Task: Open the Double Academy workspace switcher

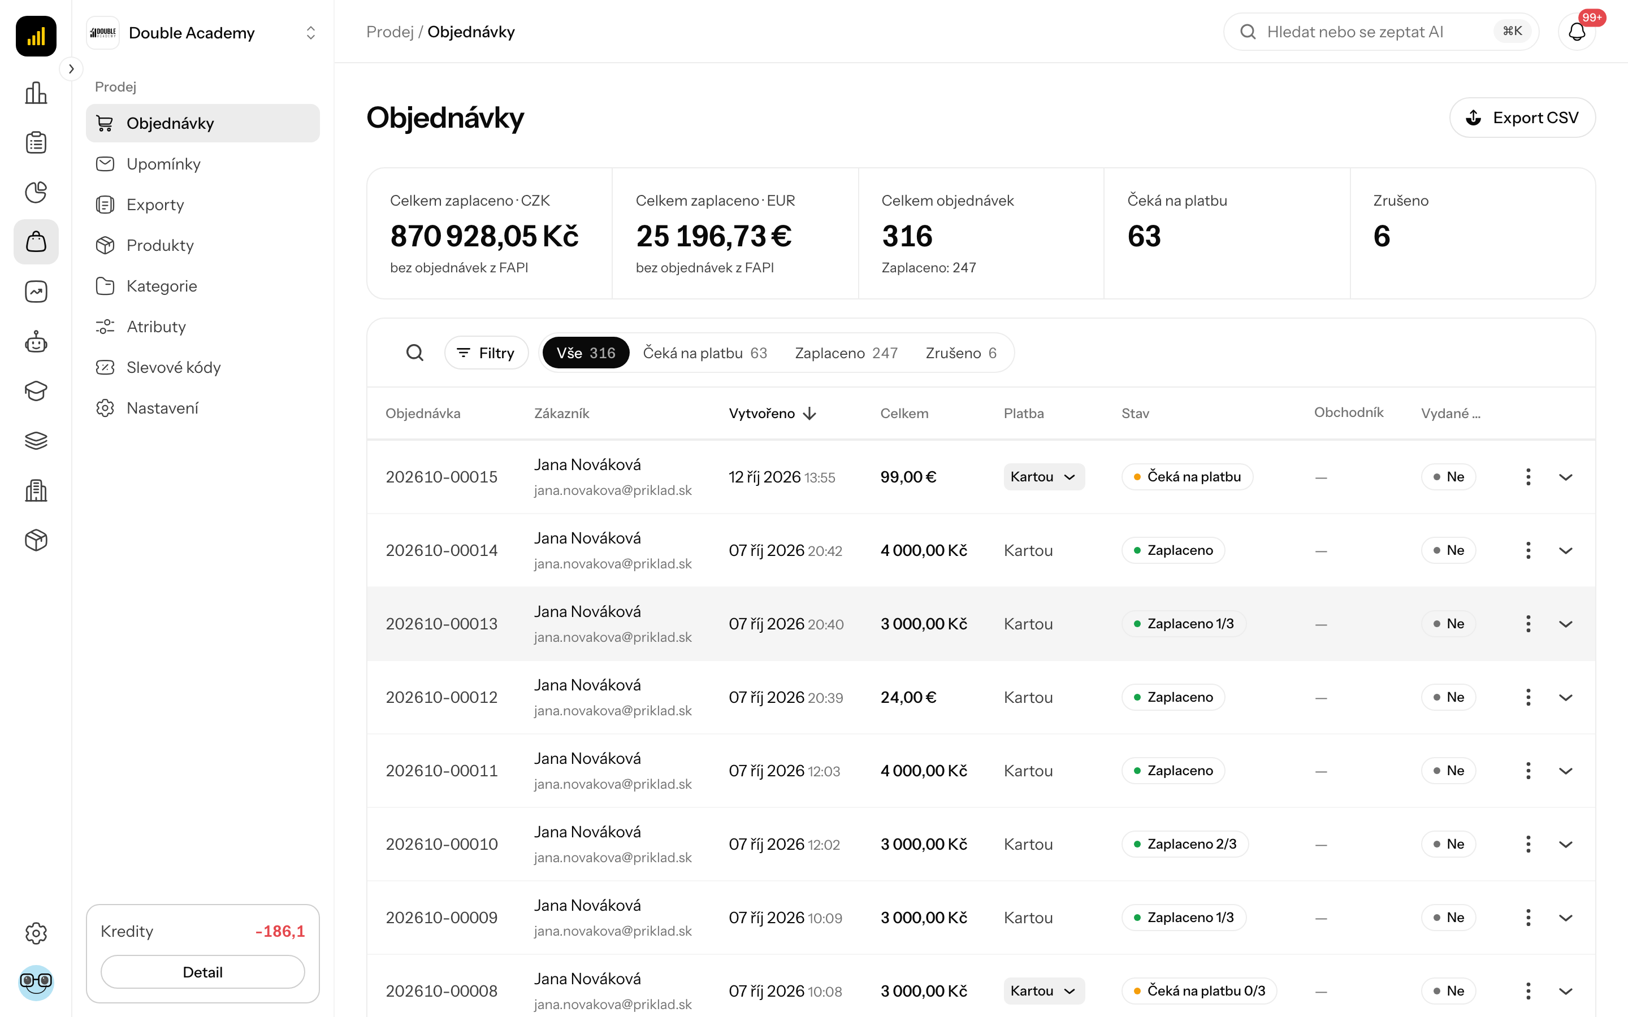Action: (x=202, y=32)
